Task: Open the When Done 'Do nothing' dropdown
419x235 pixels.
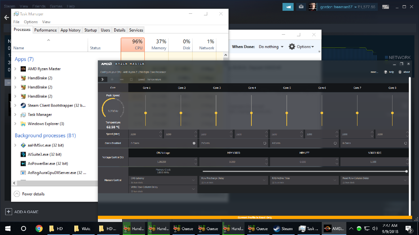Action: 271,47
